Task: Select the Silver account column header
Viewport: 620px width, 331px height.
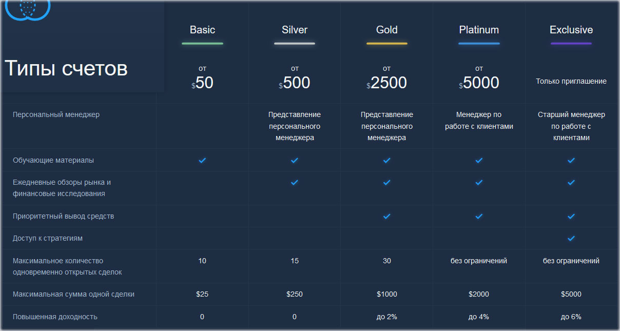Action: click(x=295, y=30)
